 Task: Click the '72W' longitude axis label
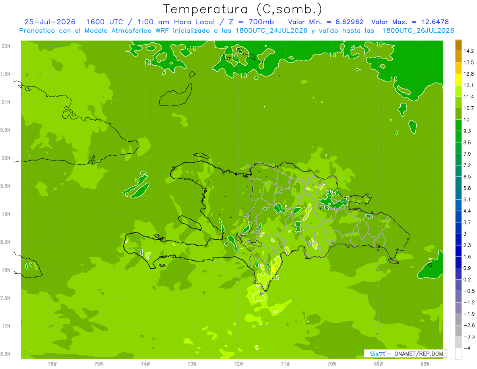(x=238, y=364)
